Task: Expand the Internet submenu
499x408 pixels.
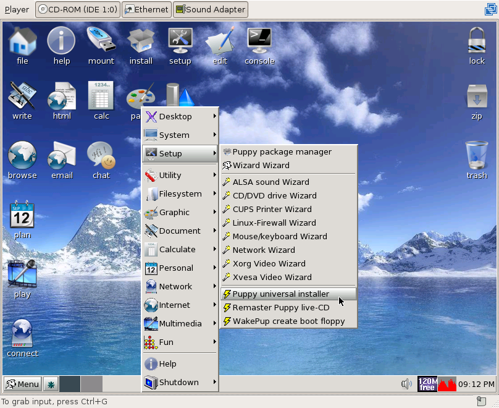Action: 180,305
